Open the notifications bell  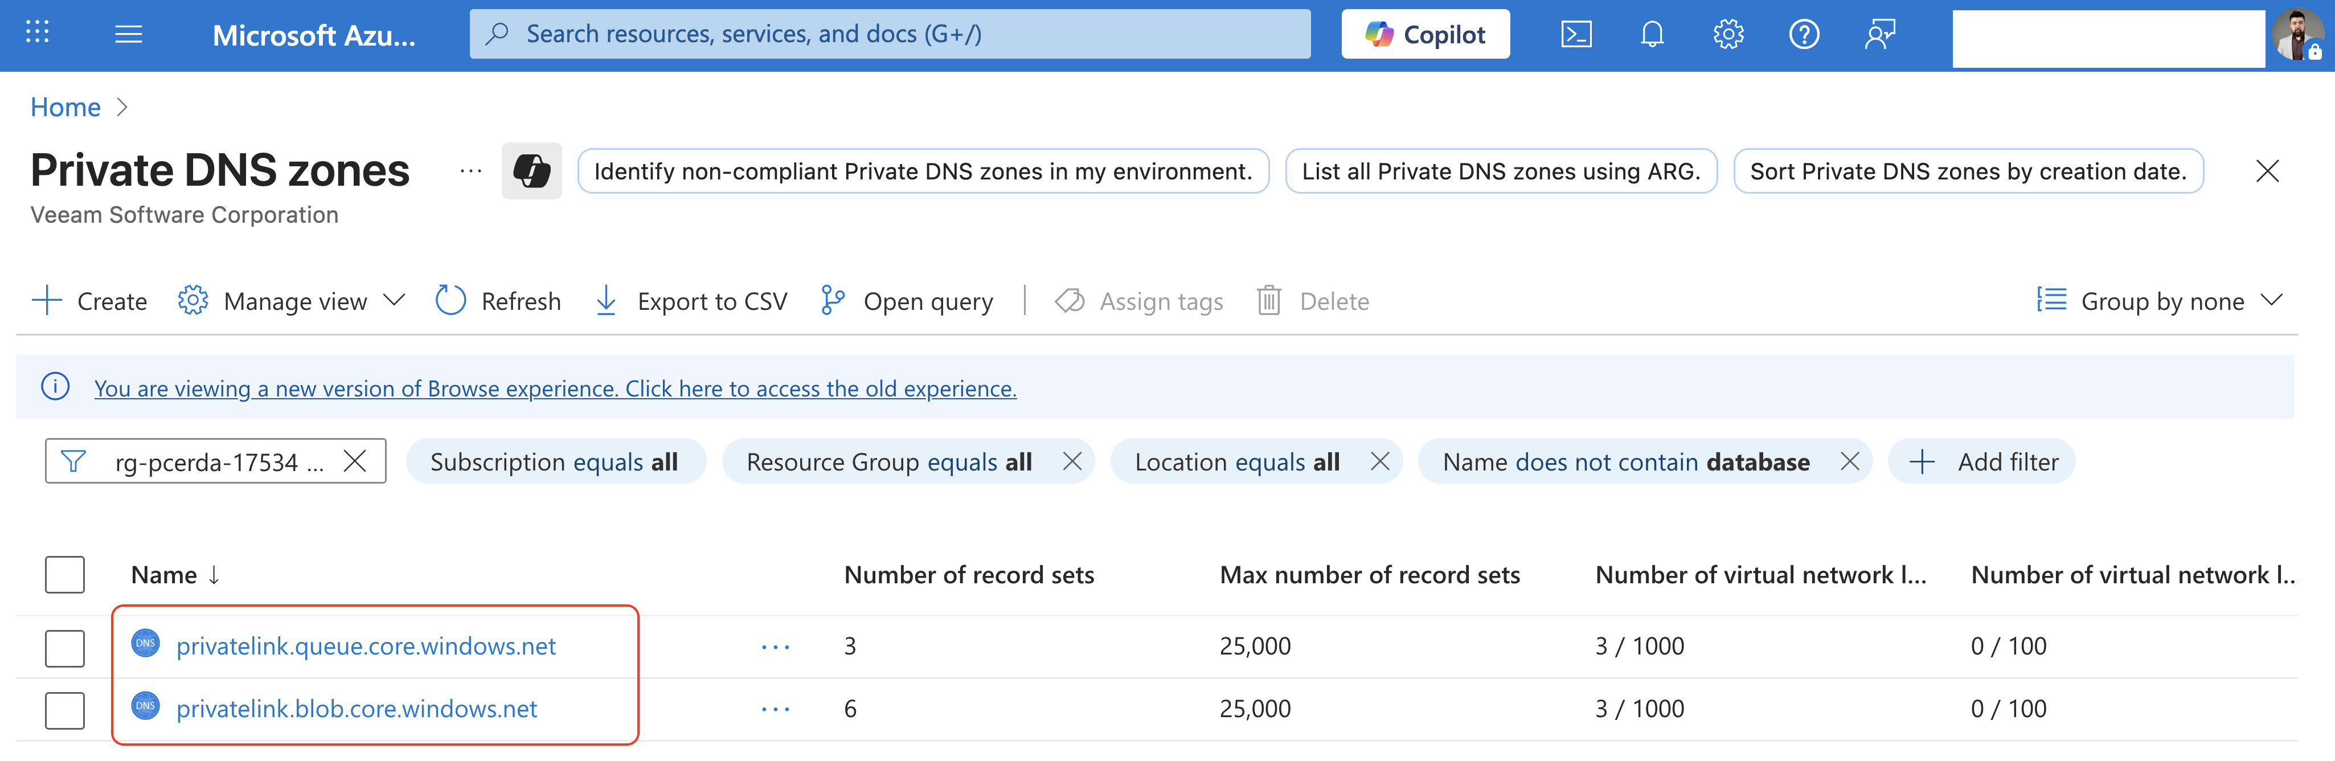[x=1652, y=35]
